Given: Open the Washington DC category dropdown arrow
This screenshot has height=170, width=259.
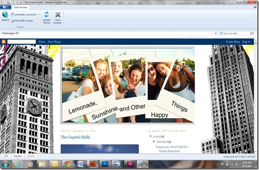Looking at the screenshot, I should coord(215,33).
